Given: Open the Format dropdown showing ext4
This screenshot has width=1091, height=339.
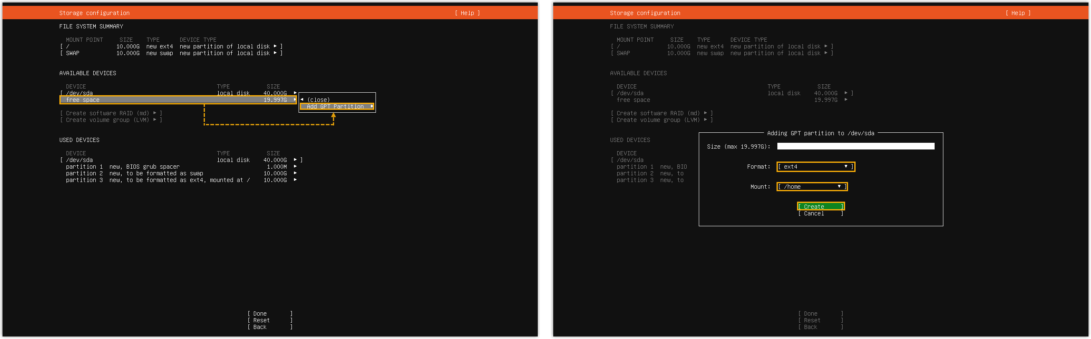Looking at the screenshot, I should pos(815,167).
